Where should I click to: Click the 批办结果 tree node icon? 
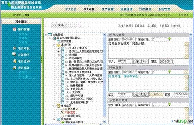[58, 119]
